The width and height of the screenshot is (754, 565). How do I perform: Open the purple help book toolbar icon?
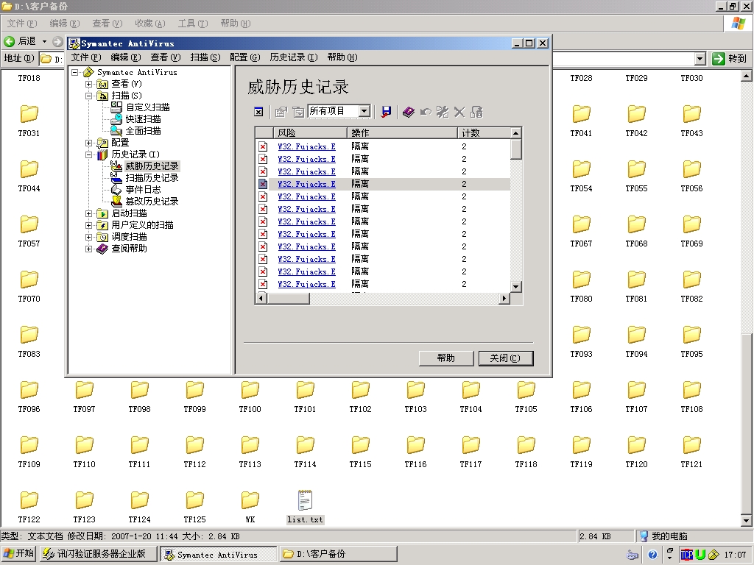pyautogui.click(x=409, y=112)
